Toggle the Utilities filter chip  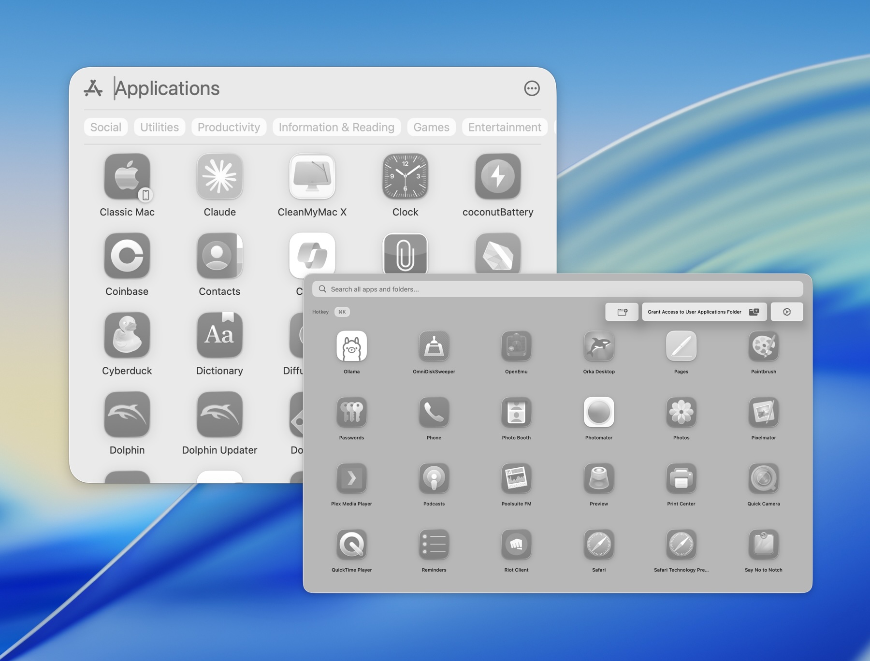tap(159, 127)
